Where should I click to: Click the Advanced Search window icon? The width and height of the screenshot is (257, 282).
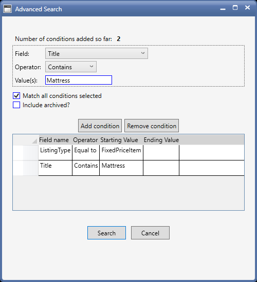(x=7, y=9)
